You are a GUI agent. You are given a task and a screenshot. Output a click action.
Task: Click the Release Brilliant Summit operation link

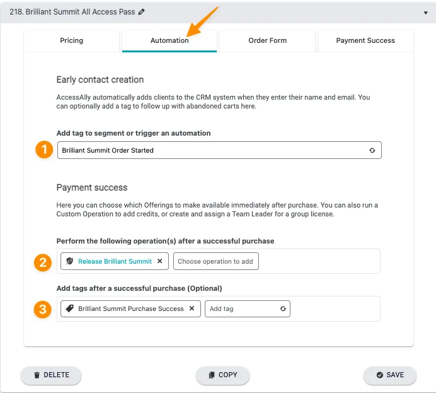[115, 261]
